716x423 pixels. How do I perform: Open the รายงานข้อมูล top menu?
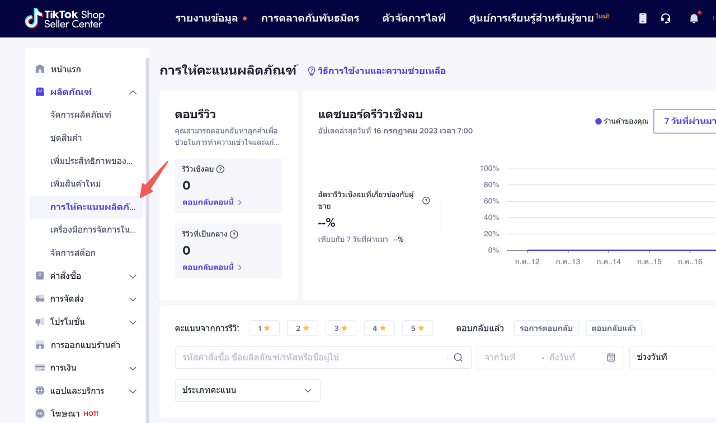pyautogui.click(x=206, y=18)
